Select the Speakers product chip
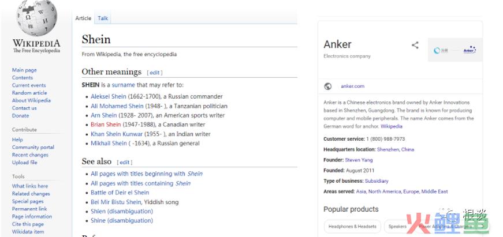503x237 pixels. [397, 227]
